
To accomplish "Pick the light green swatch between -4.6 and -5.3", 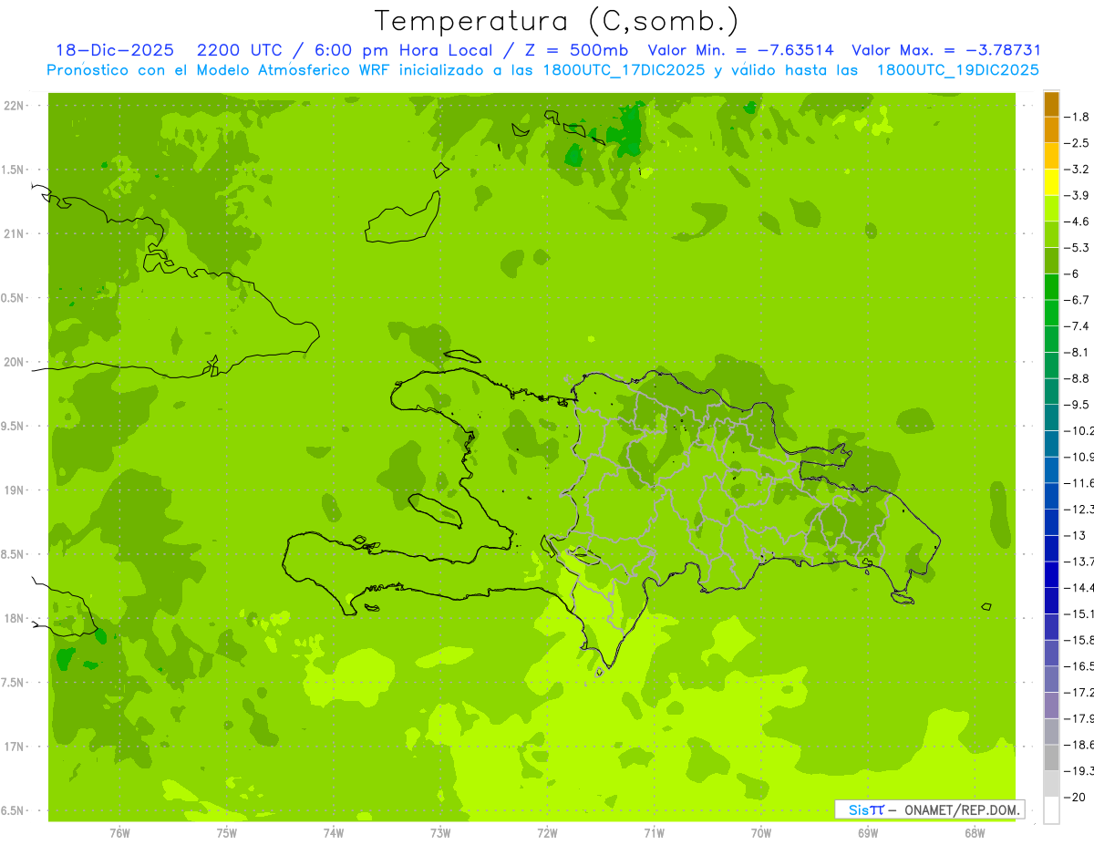I will tap(1051, 235).
